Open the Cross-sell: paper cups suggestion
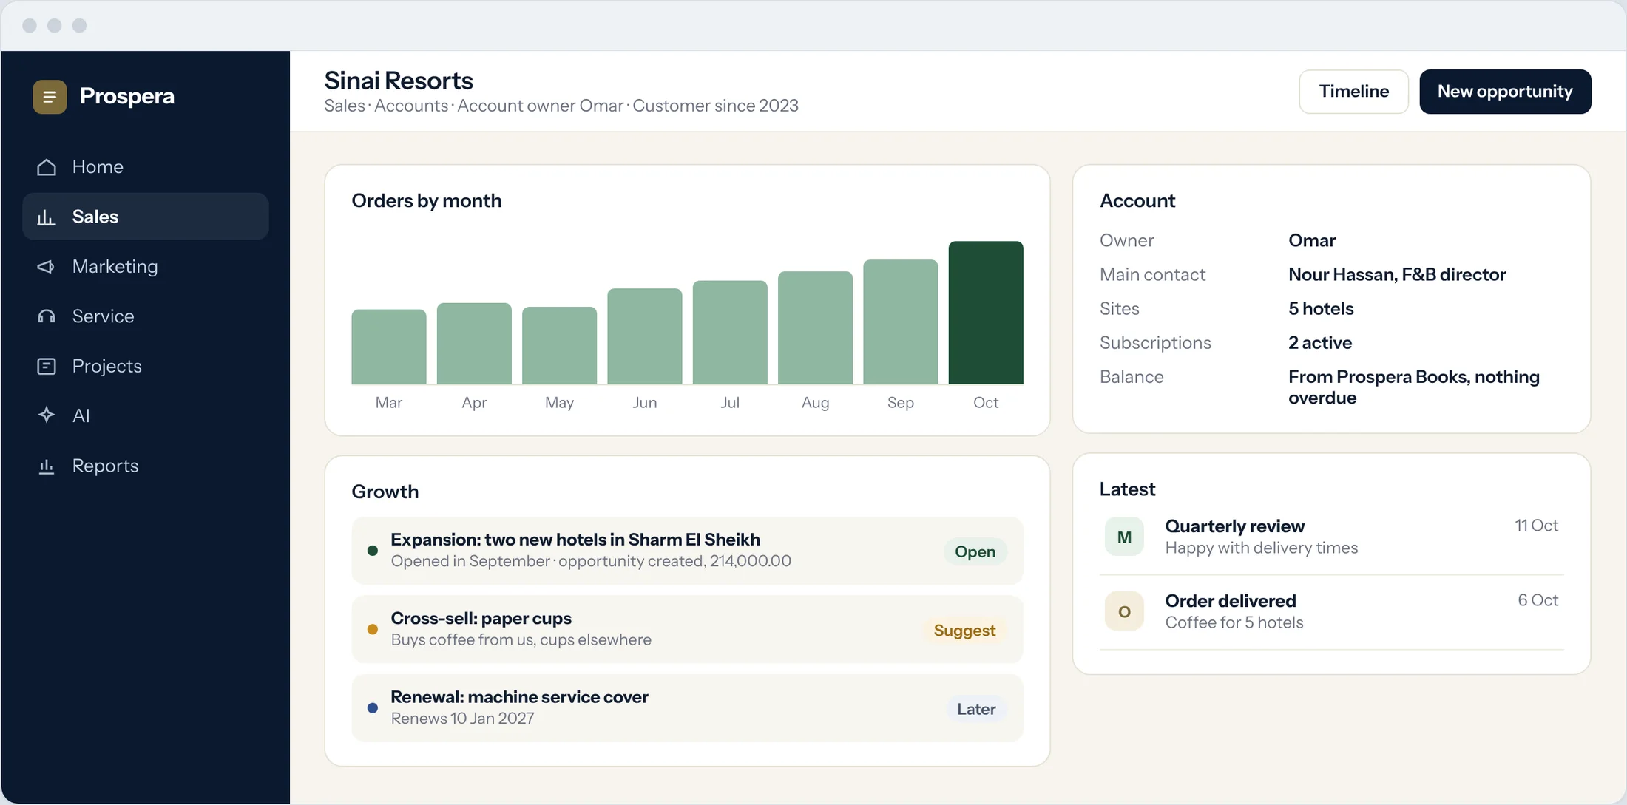The image size is (1627, 805). pyautogui.click(x=688, y=629)
